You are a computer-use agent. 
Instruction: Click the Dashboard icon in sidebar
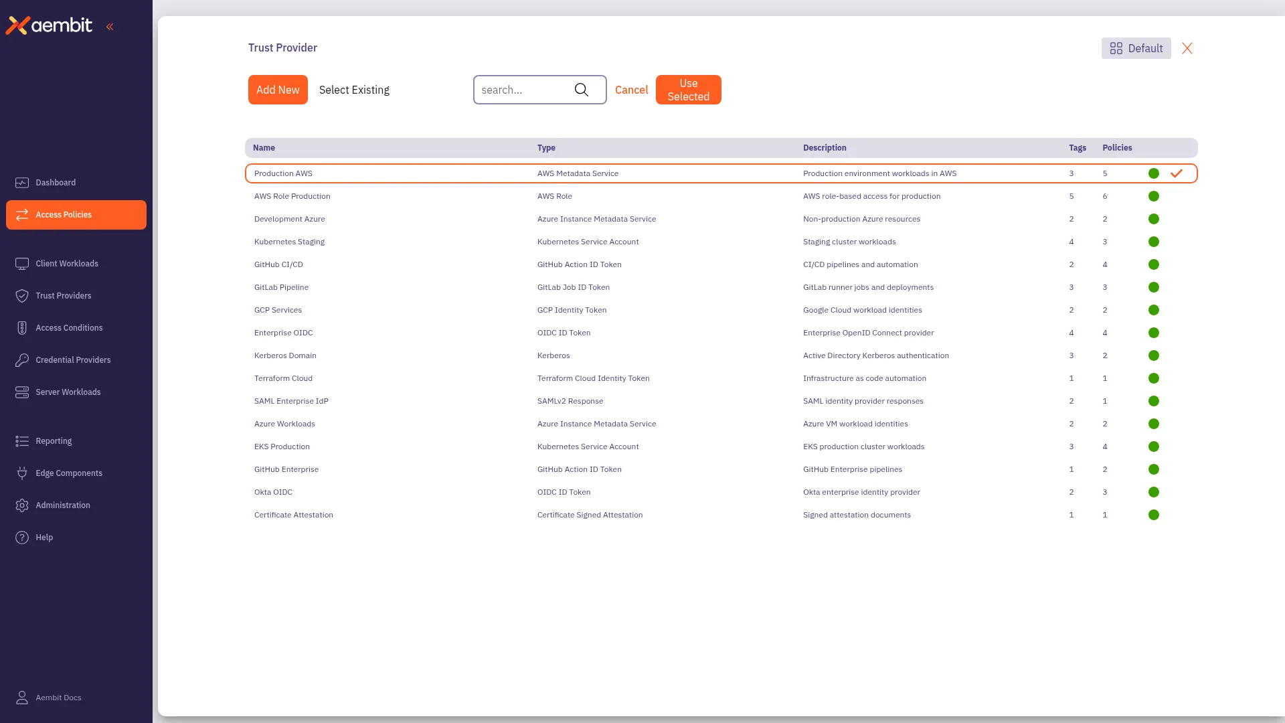[x=22, y=183]
